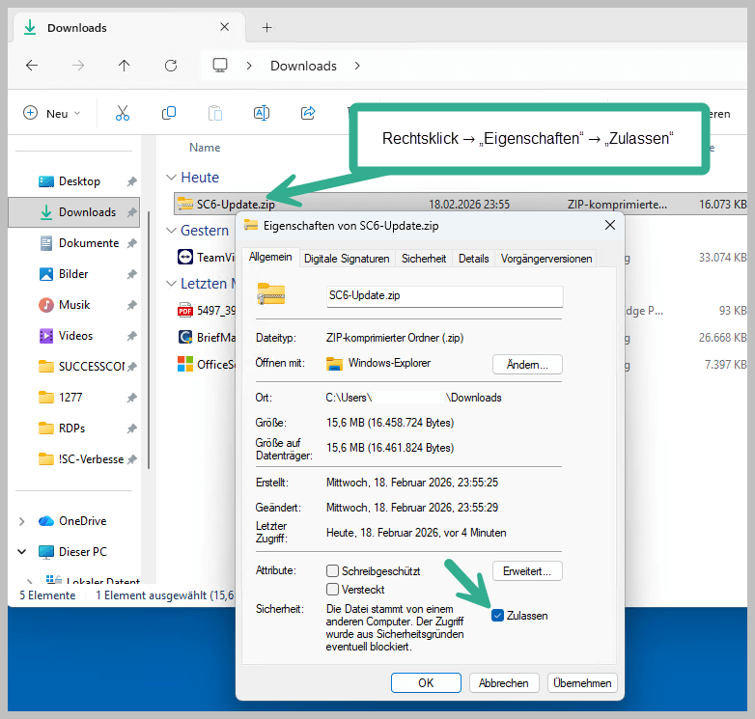The image size is (755, 719).
Task: Collapse the Heute file group
Action: pos(171,178)
